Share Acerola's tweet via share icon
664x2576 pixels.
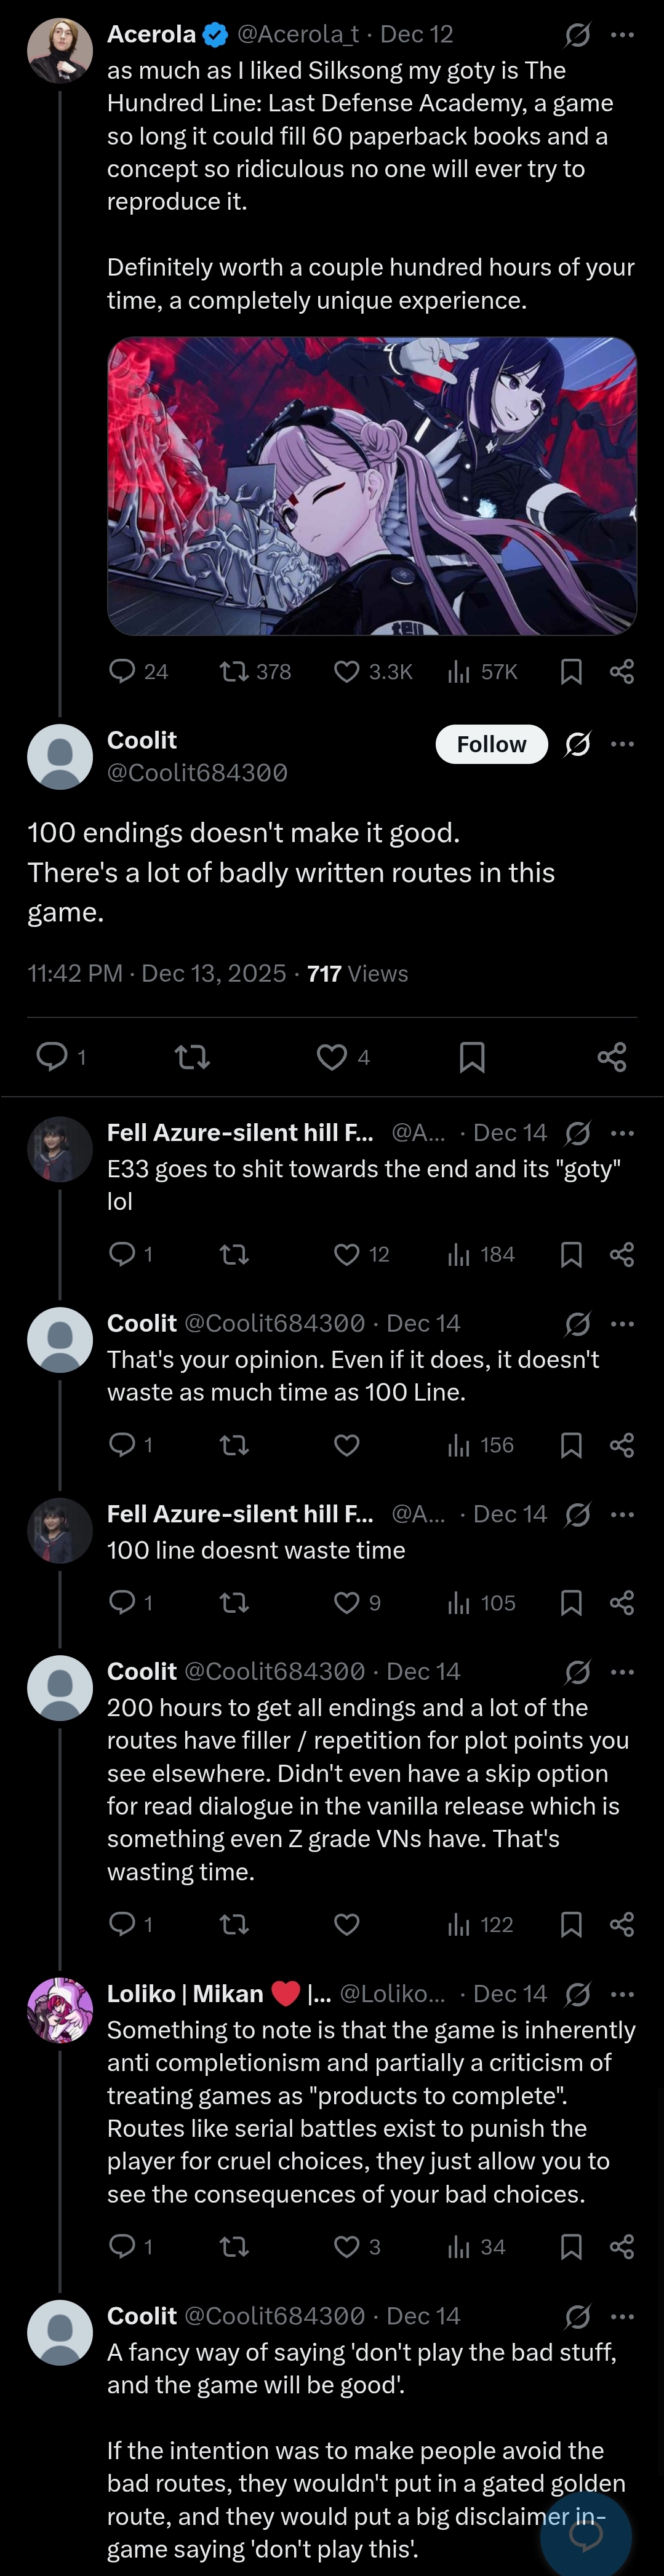pos(621,671)
